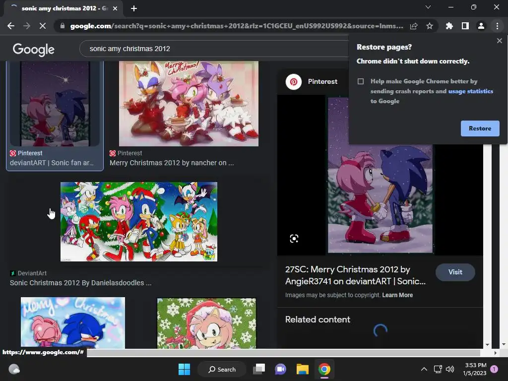Share this page icon in address bar

[x=414, y=26]
